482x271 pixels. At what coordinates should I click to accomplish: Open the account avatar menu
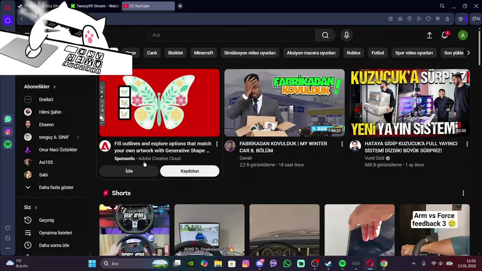click(x=463, y=35)
